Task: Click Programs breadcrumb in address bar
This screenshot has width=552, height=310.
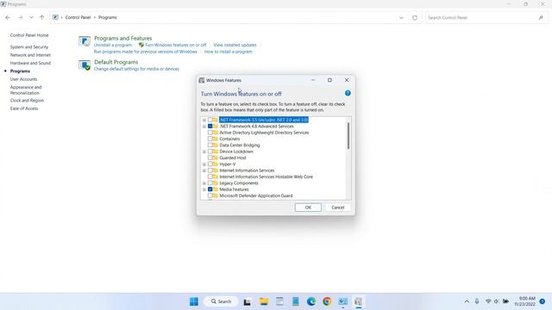Action: pos(107,17)
